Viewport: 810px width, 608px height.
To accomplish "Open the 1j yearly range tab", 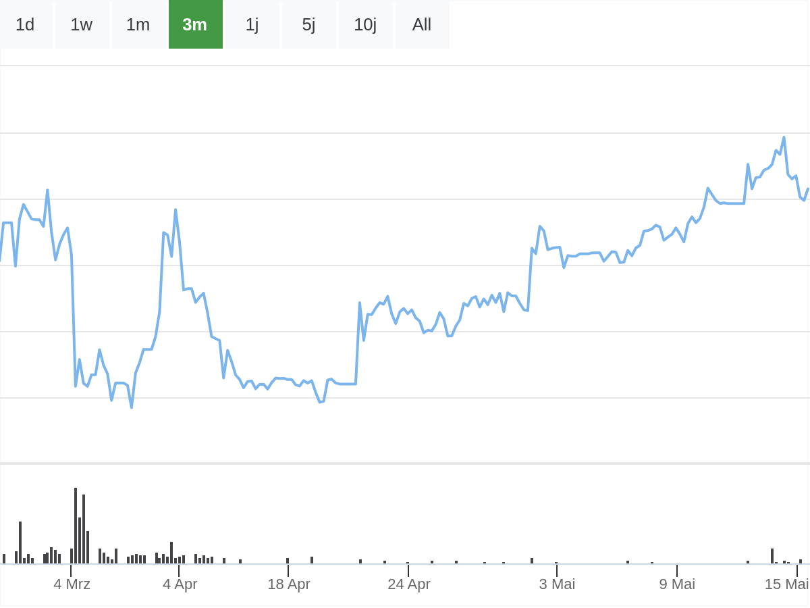I will coord(252,24).
